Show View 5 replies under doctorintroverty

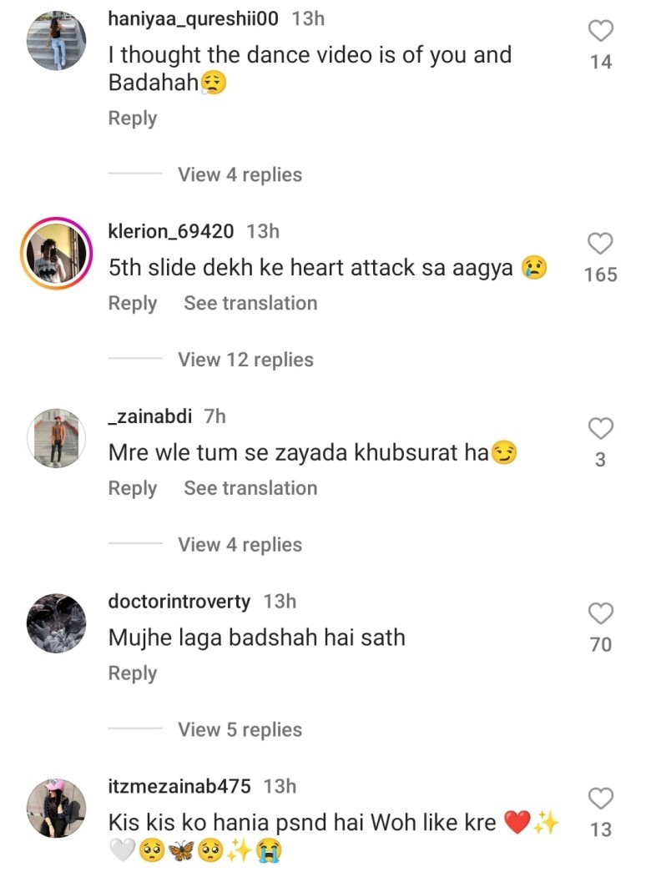[240, 730]
